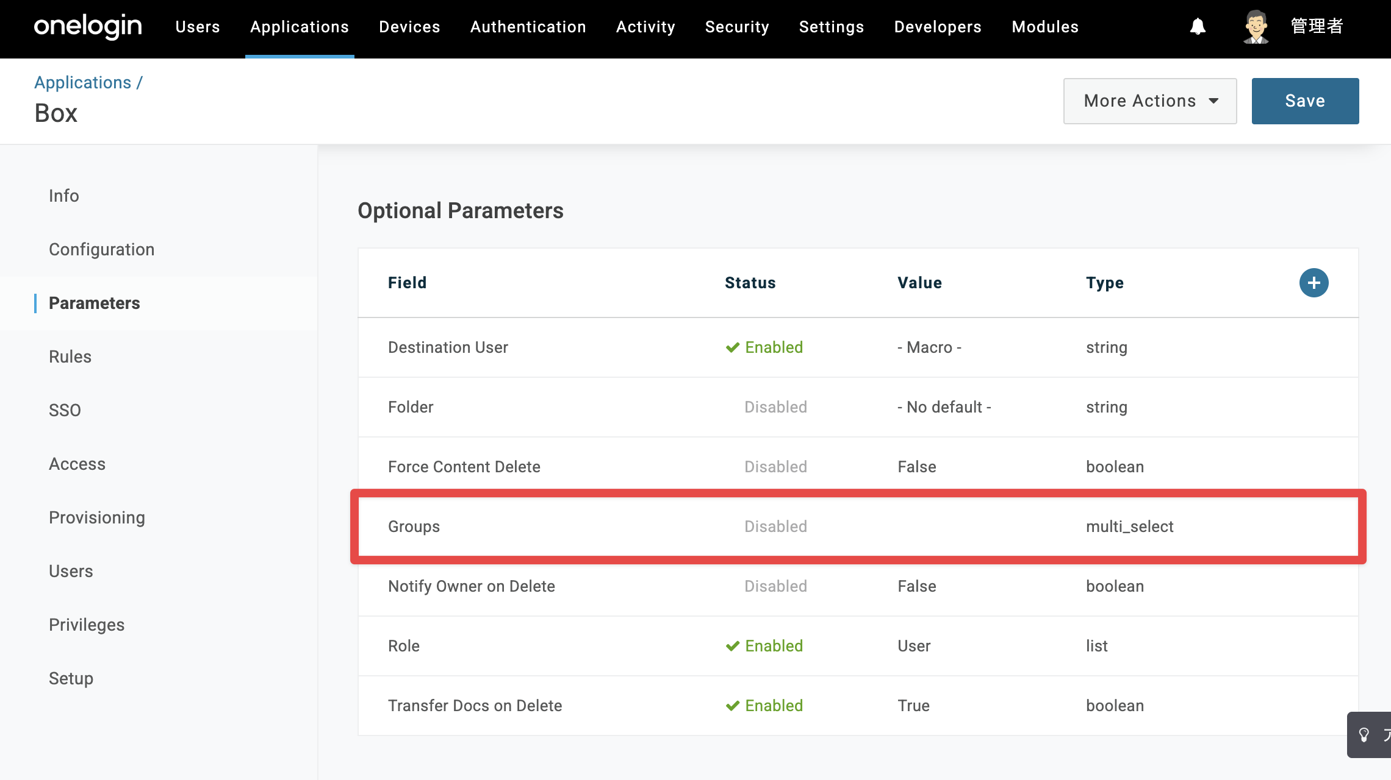This screenshot has height=780, width=1391.
Task: Click the 管理者 username
Action: click(1317, 26)
